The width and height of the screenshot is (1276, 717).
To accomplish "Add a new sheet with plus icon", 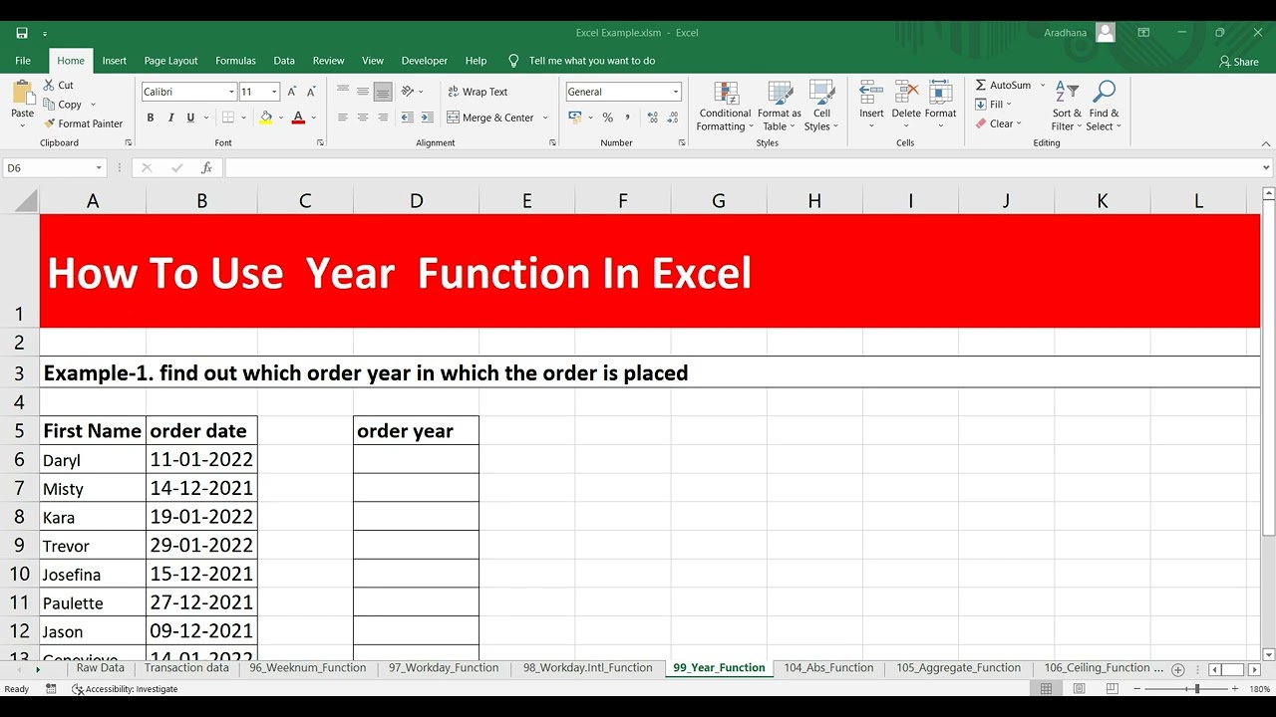I will coord(1178,669).
